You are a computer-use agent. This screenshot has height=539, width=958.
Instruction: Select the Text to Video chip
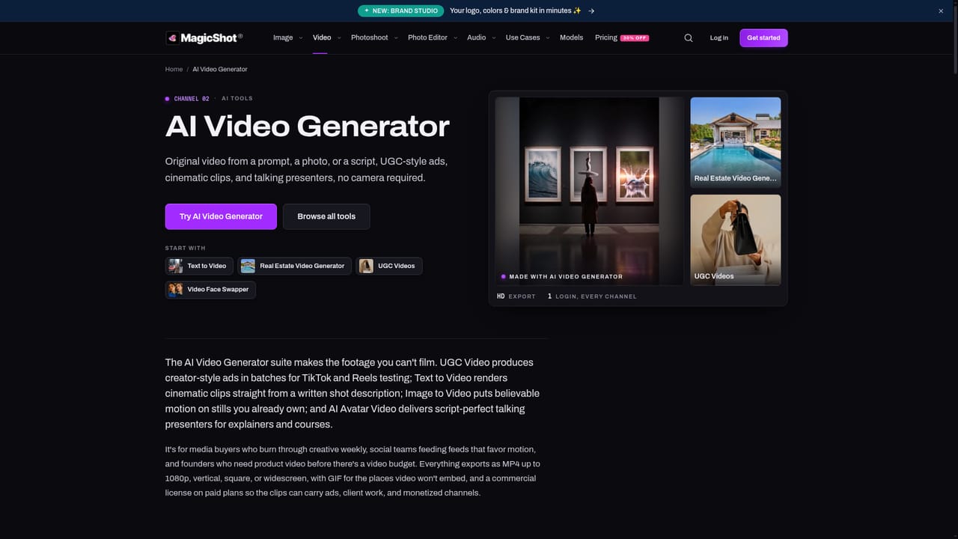click(x=199, y=266)
